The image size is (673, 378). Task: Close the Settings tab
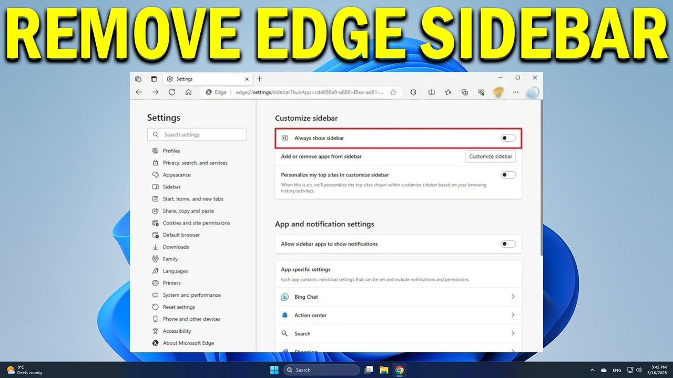point(247,79)
